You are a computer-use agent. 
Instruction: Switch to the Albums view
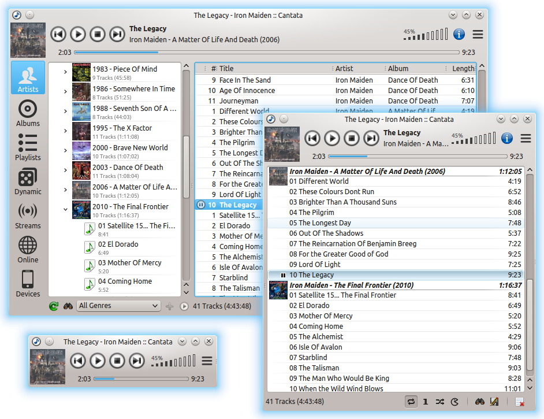click(x=27, y=113)
